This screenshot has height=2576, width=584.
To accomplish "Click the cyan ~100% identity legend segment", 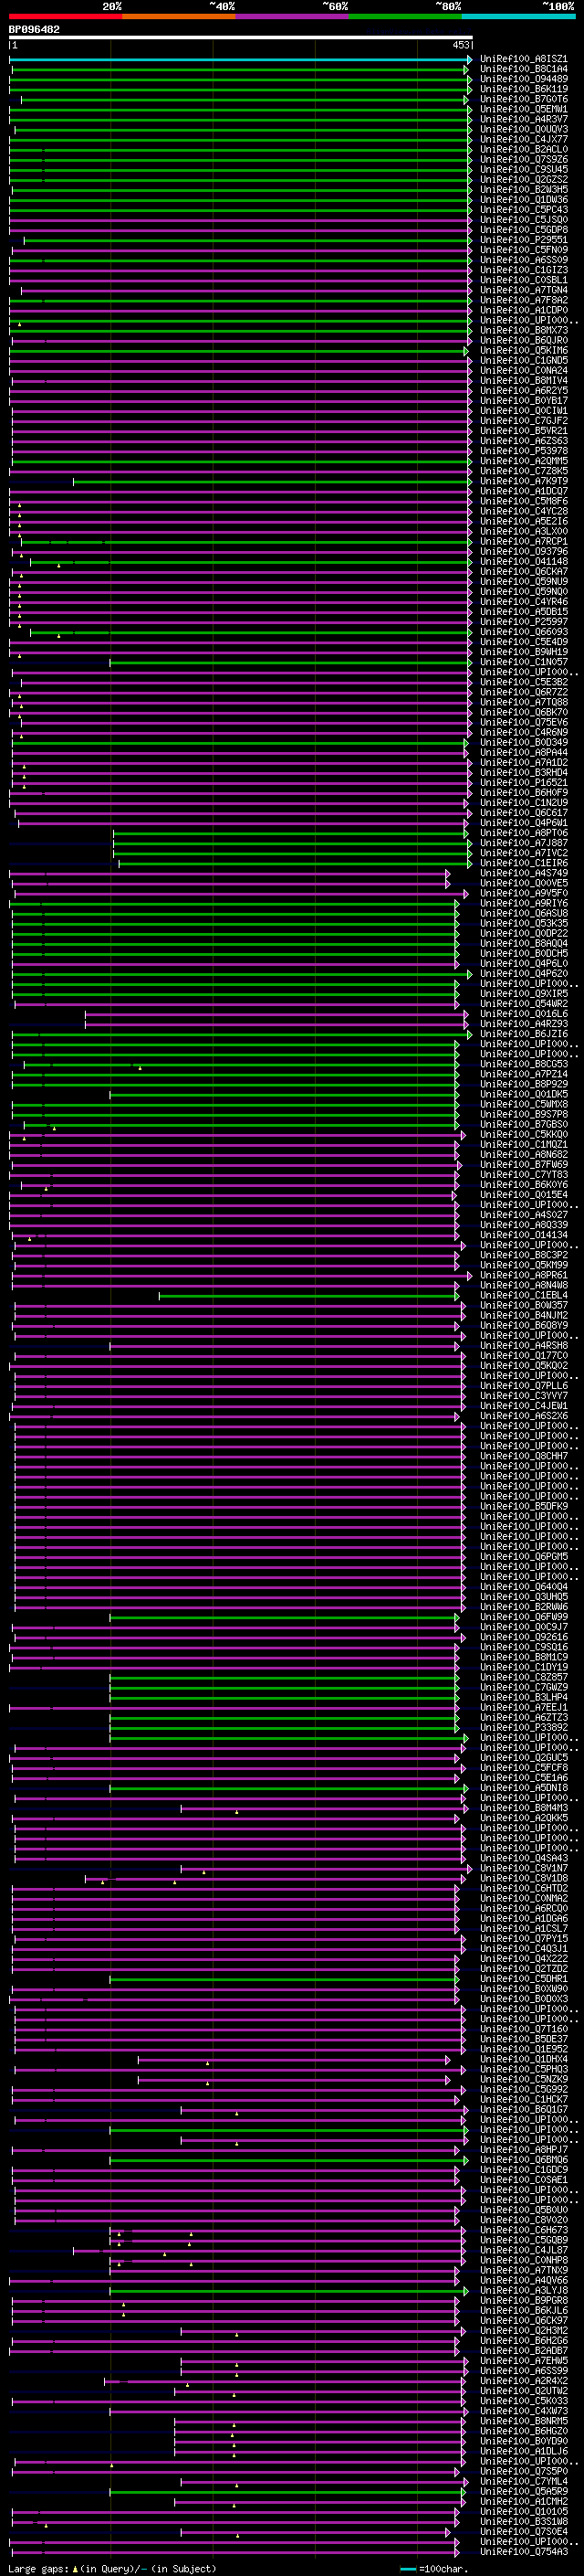I will point(518,16).
